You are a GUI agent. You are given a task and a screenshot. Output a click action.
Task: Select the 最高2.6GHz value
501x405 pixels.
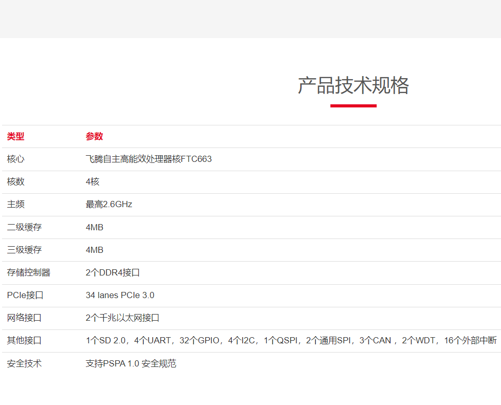coord(109,204)
